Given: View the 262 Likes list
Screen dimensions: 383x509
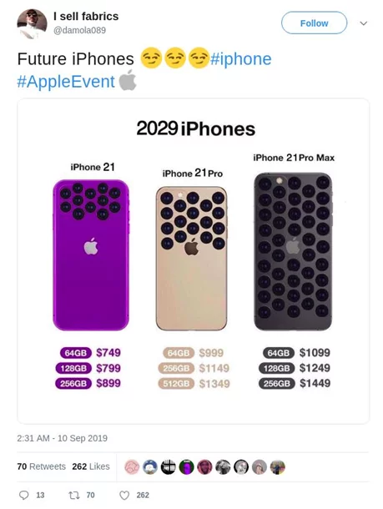Looking at the screenshot, I should coord(91,466).
